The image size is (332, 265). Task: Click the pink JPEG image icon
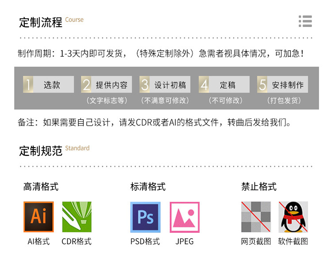(x=185, y=217)
